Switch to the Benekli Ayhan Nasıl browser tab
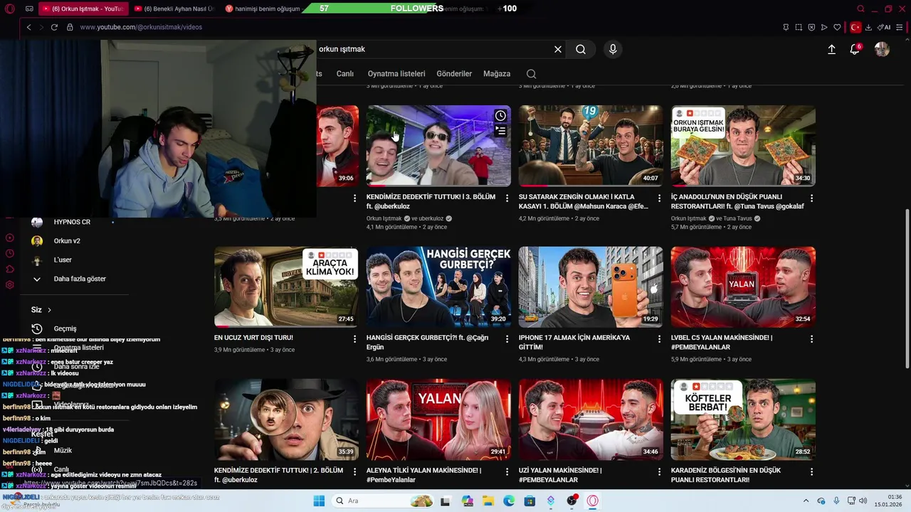This screenshot has width=911, height=512. [x=173, y=9]
